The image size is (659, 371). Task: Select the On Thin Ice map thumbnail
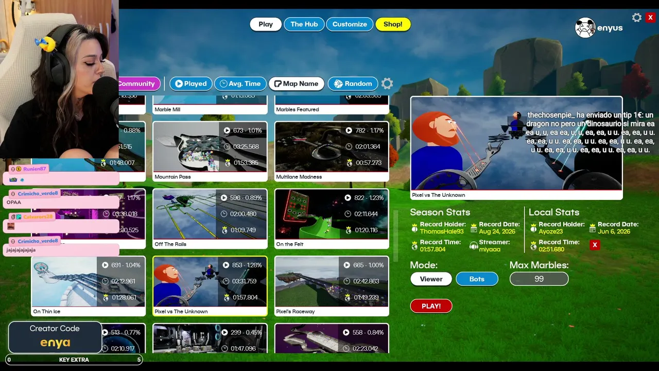(x=89, y=281)
